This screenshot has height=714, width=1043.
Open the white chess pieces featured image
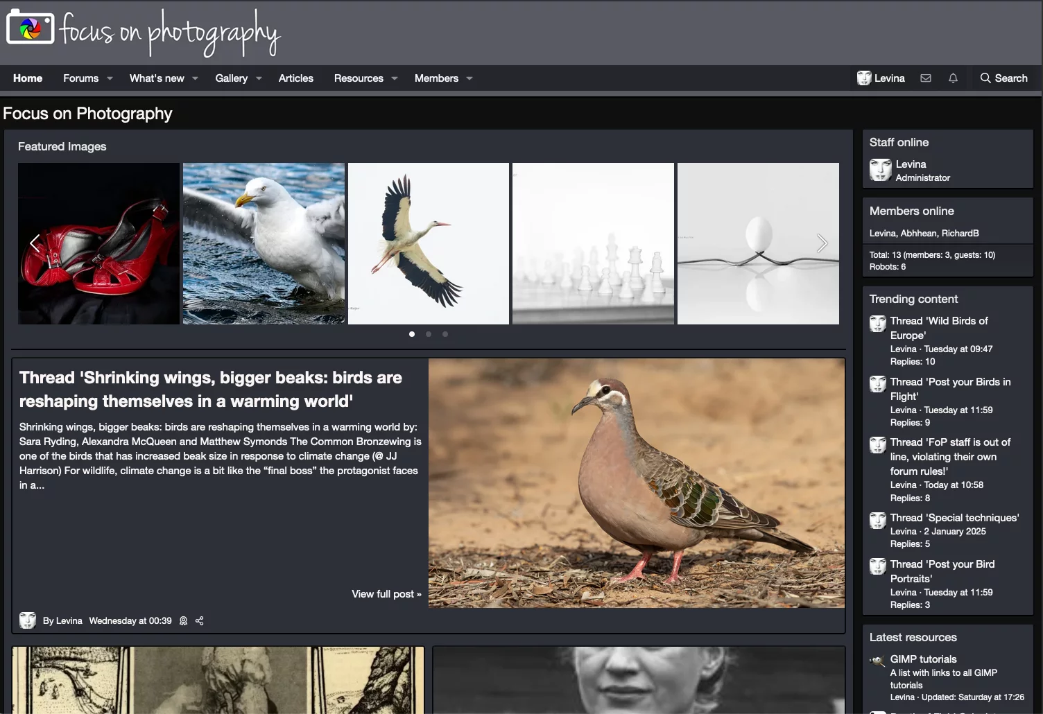click(x=593, y=243)
